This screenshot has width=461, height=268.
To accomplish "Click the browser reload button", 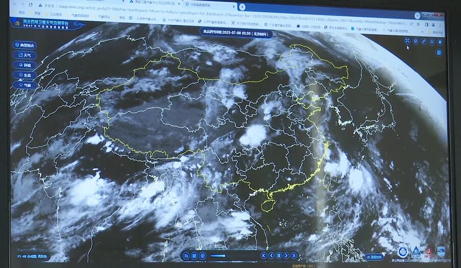I will click(x=31, y=5).
